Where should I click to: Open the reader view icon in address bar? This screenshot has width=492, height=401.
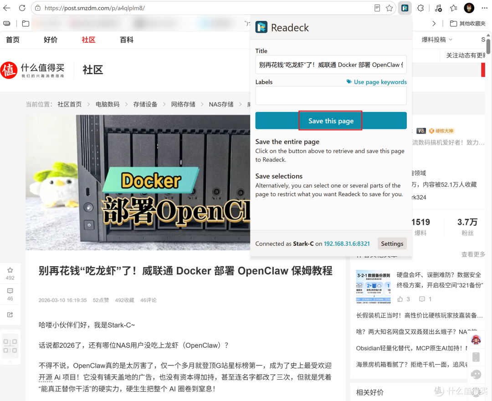coord(377,8)
